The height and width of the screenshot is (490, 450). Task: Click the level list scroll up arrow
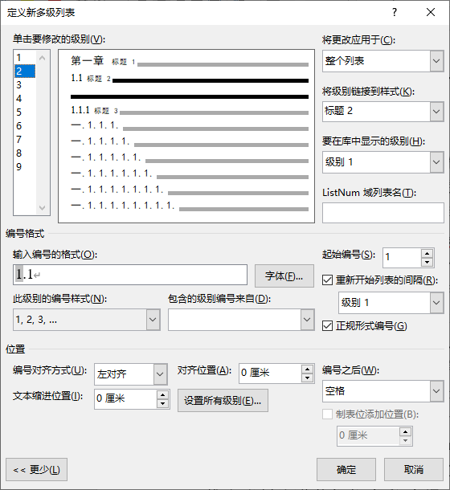click(x=43, y=58)
